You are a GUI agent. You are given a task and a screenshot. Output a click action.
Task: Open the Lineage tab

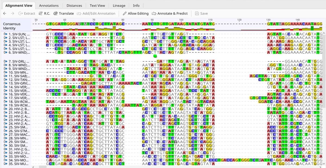[119, 5]
